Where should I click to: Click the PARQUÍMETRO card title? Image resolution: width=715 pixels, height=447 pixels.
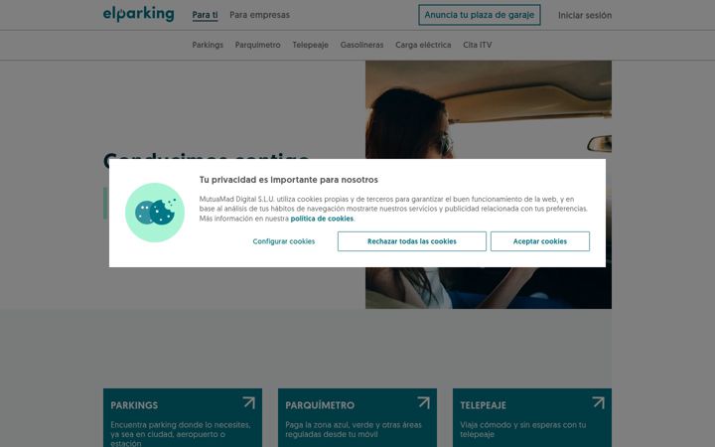point(320,405)
